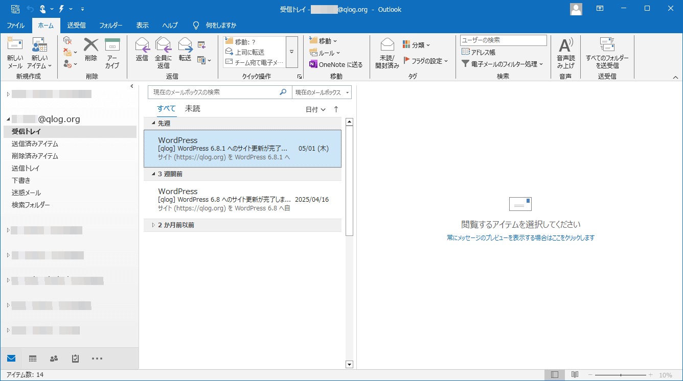Screen dimensions: 683x381
Task: Open the ルール rules dropdown
Action: tap(325, 53)
